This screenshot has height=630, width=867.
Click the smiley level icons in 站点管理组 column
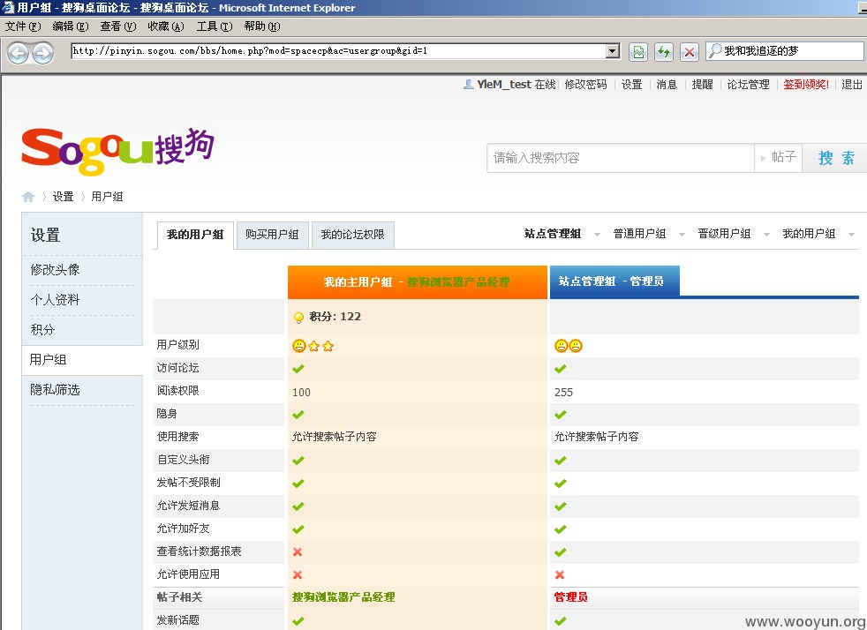click(569, 346)
